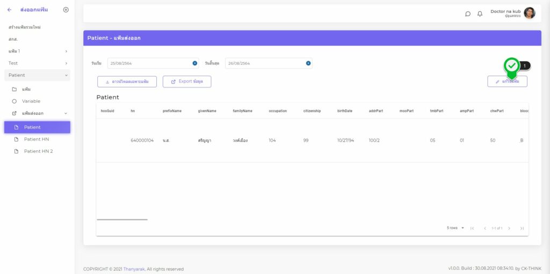Image resolution: width=550 pixels, height=274 pixels.
Task: Click the Export ข้อมูล button
Action: click(187, 82)
